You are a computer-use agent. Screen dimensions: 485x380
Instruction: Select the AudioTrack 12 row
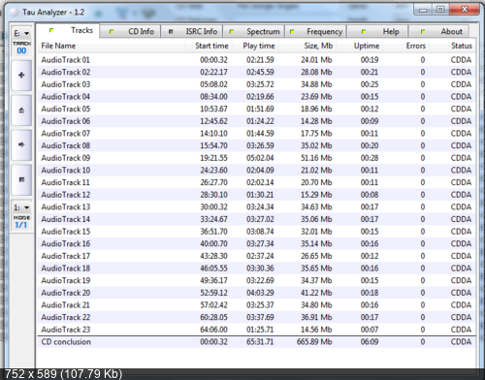click(x=256, y=195)
